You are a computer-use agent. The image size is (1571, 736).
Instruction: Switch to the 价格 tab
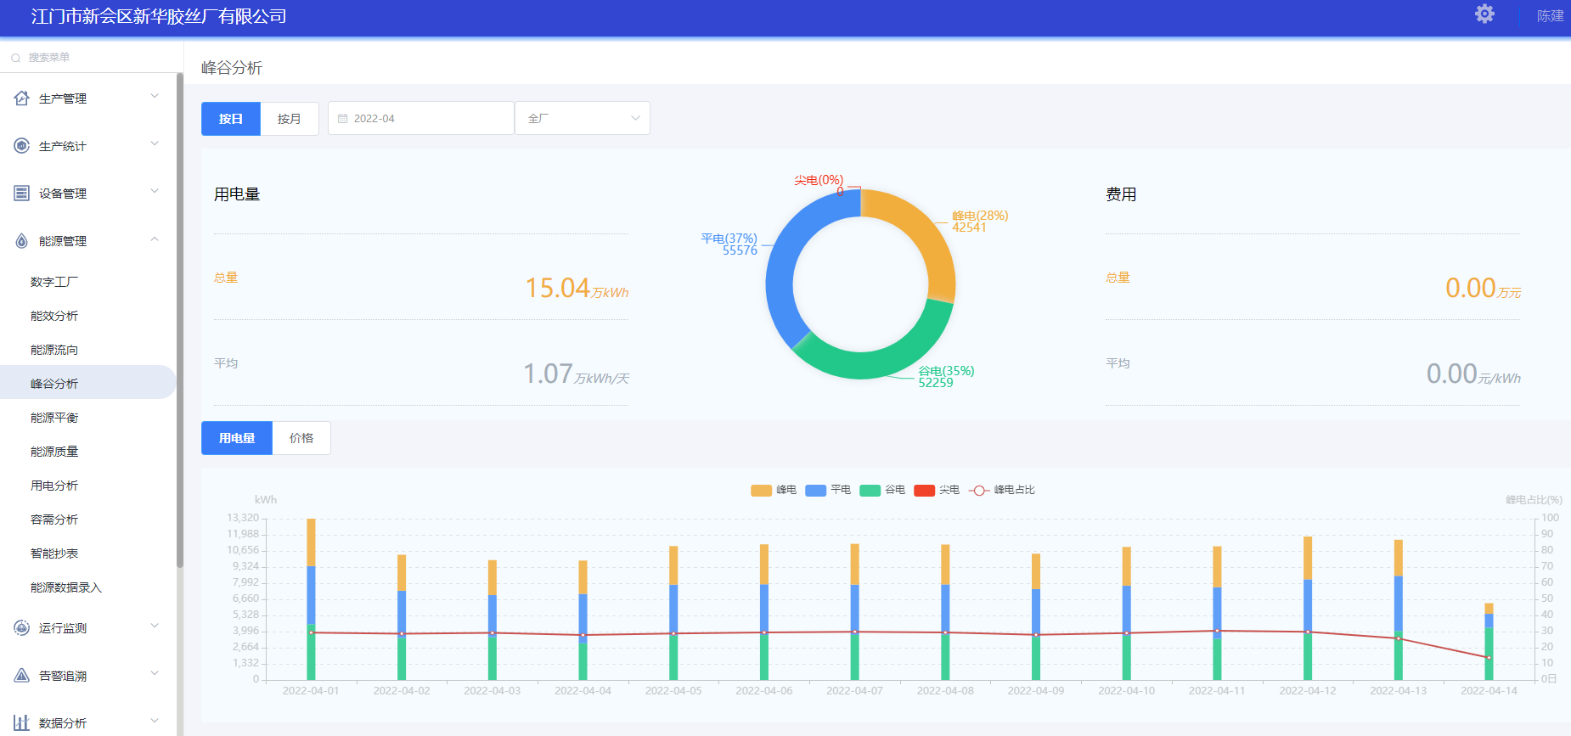pos(301,438)
